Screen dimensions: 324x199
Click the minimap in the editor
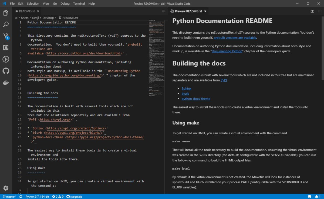(x=156, y=54)
